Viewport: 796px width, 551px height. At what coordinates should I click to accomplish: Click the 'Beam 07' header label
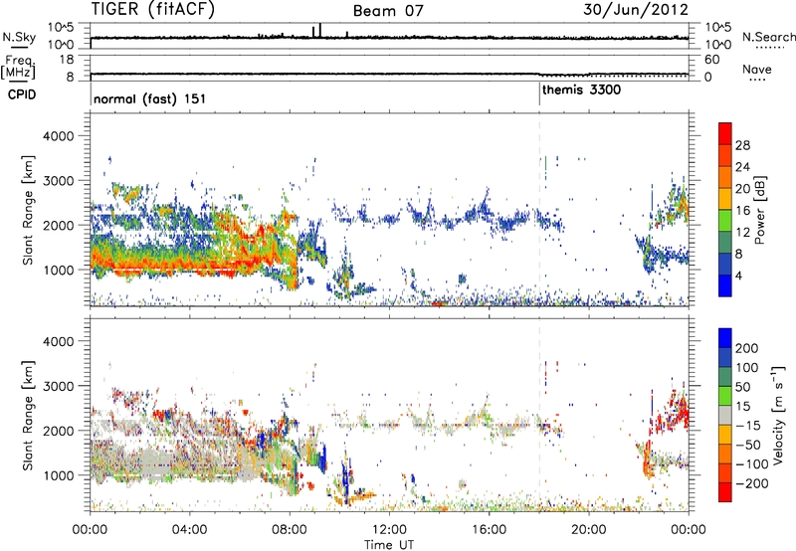pos(388,11)
